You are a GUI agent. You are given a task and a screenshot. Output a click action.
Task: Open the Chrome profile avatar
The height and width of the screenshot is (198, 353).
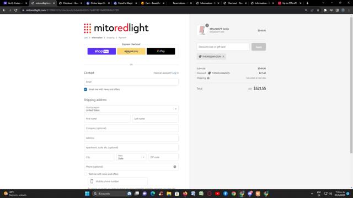click(x=343, y=10)
